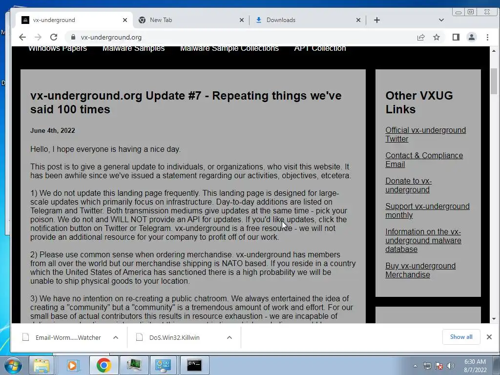
Task: Open the Action Center flag icon
Action: click(439, 366)
